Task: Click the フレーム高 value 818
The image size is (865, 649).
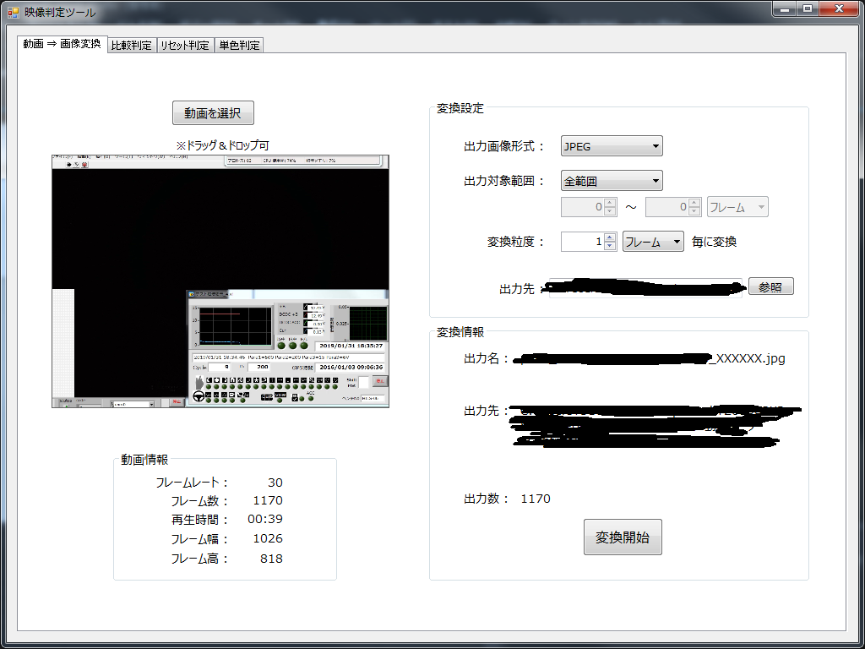Action: click(271, 559)
